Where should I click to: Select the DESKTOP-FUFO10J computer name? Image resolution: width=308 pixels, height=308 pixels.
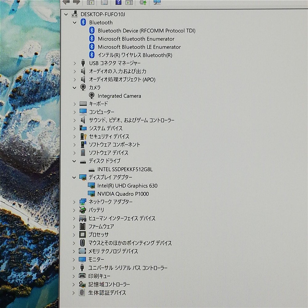(103, 14)
